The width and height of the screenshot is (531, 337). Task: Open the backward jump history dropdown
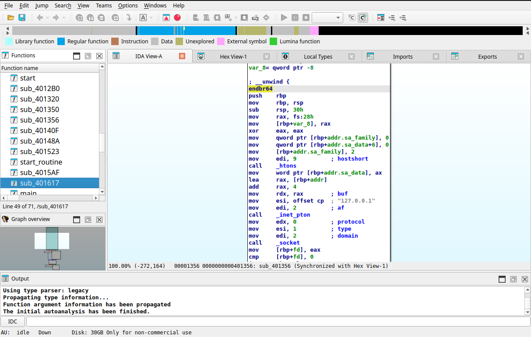point(47,18)
